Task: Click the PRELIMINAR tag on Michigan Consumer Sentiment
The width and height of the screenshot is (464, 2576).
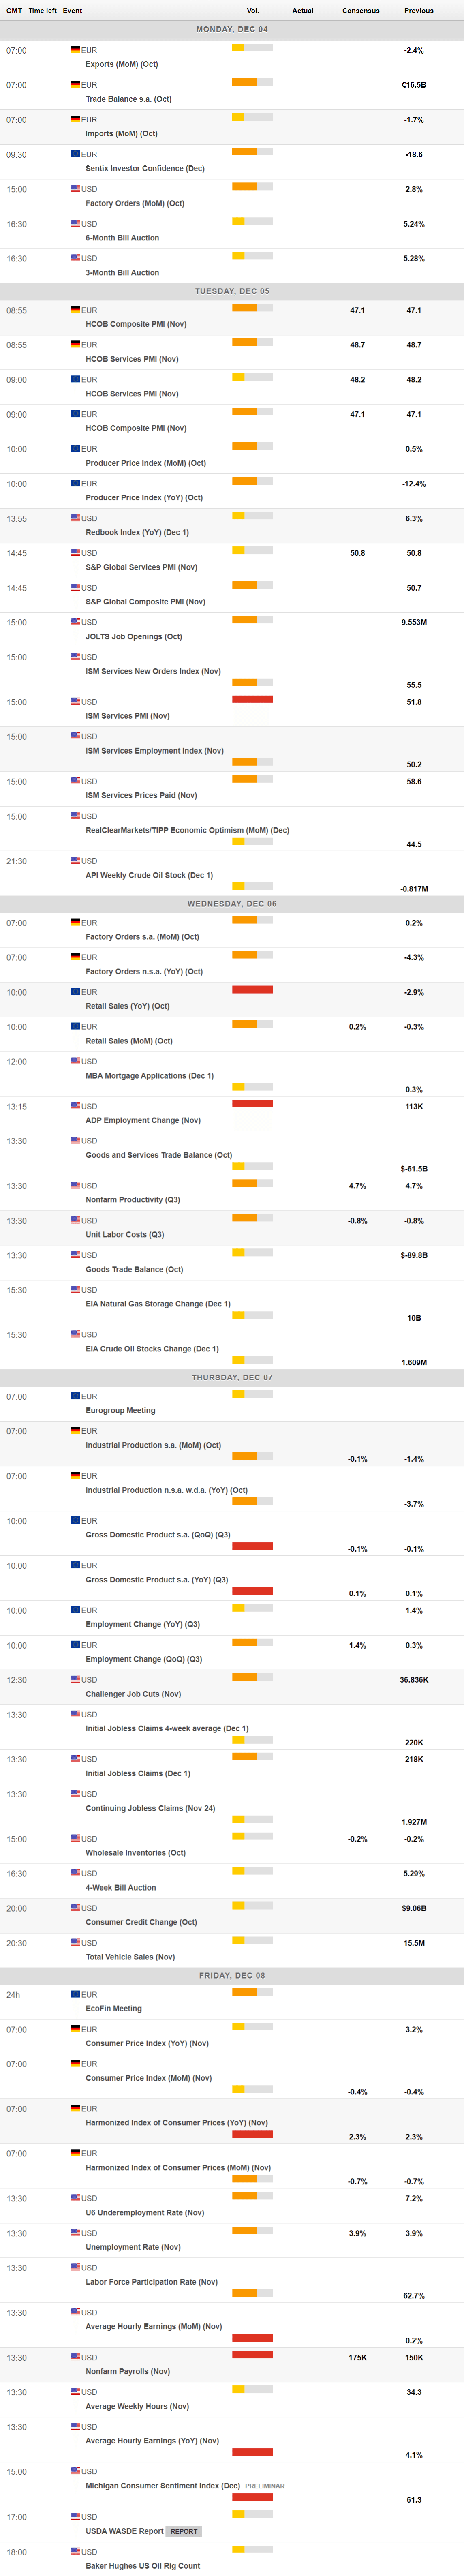Action: click(x=265, y=2485)
